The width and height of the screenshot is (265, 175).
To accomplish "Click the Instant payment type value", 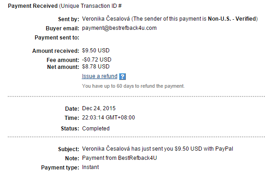I will tap(90, 167).
